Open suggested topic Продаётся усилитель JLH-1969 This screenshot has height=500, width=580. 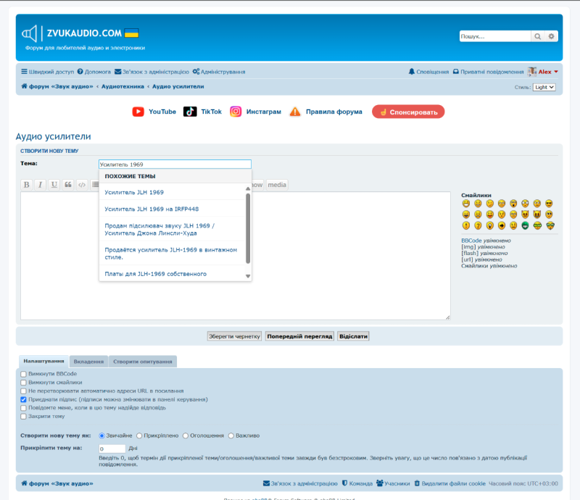pos(171,254)
